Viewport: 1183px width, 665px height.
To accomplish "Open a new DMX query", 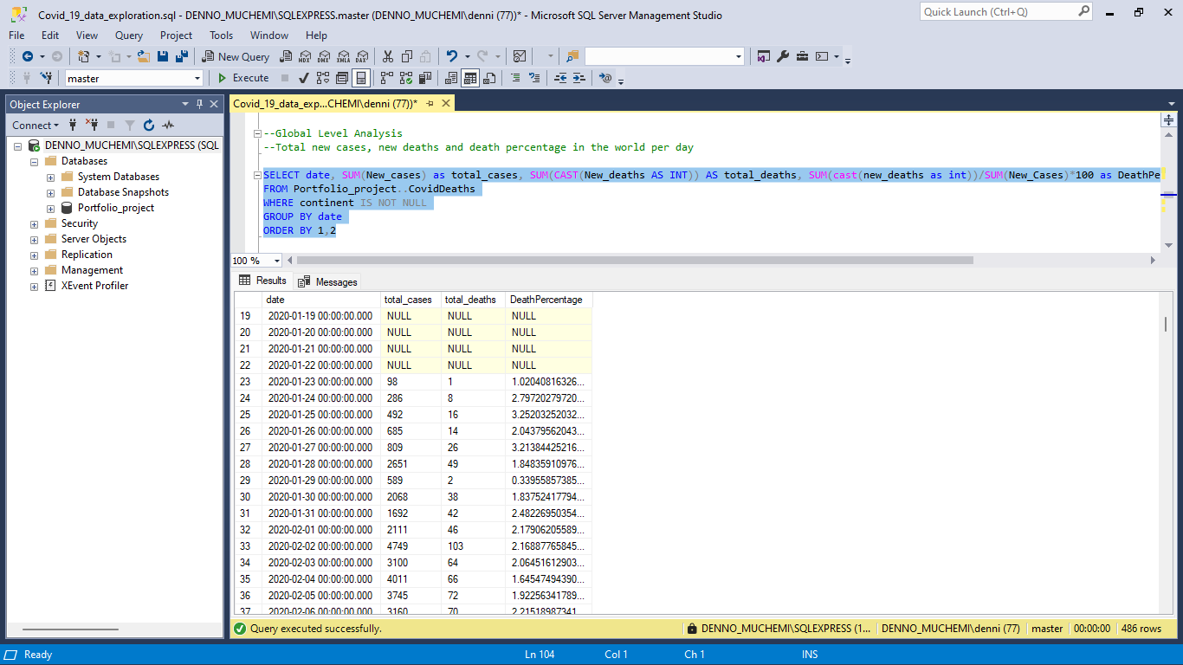I will click(323, 56).
